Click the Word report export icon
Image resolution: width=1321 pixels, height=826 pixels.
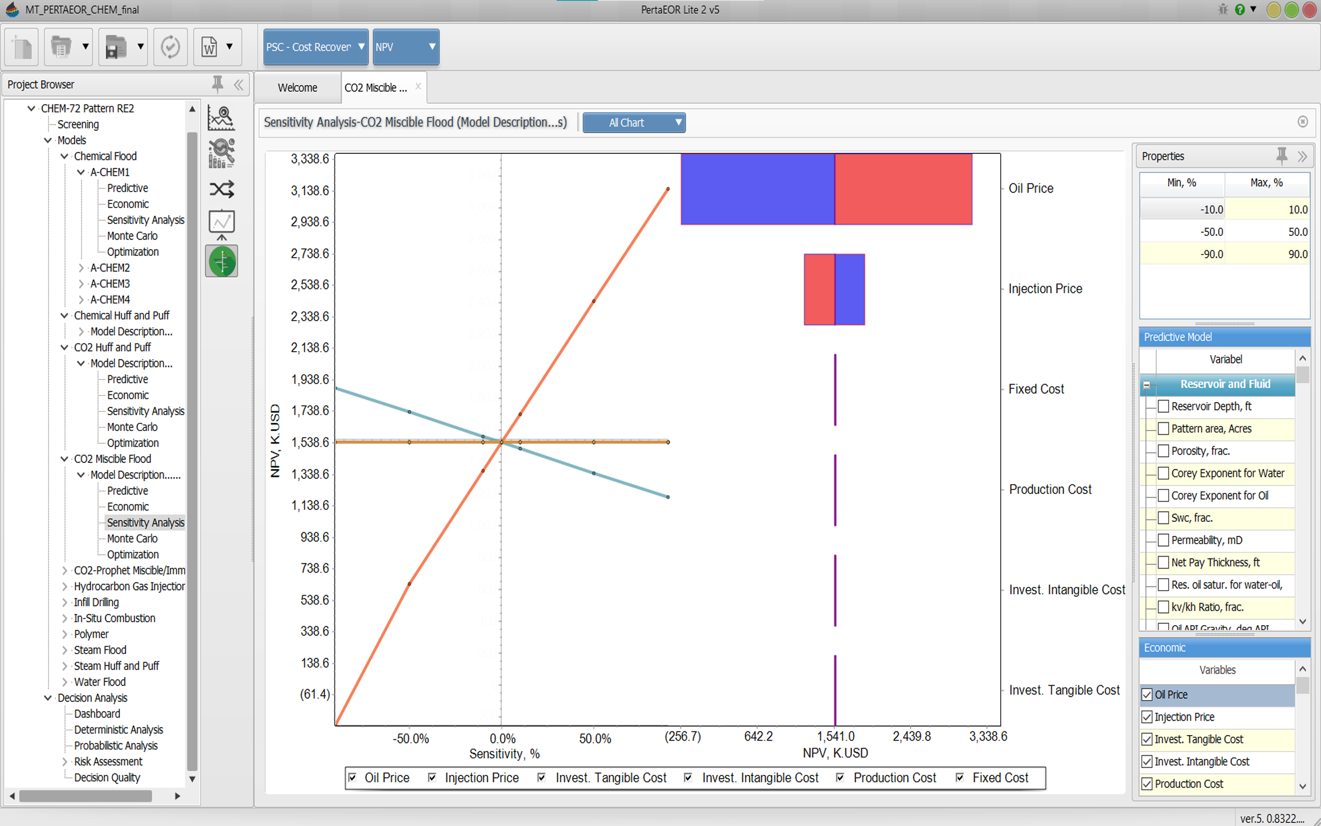click(x=210, y=47)
